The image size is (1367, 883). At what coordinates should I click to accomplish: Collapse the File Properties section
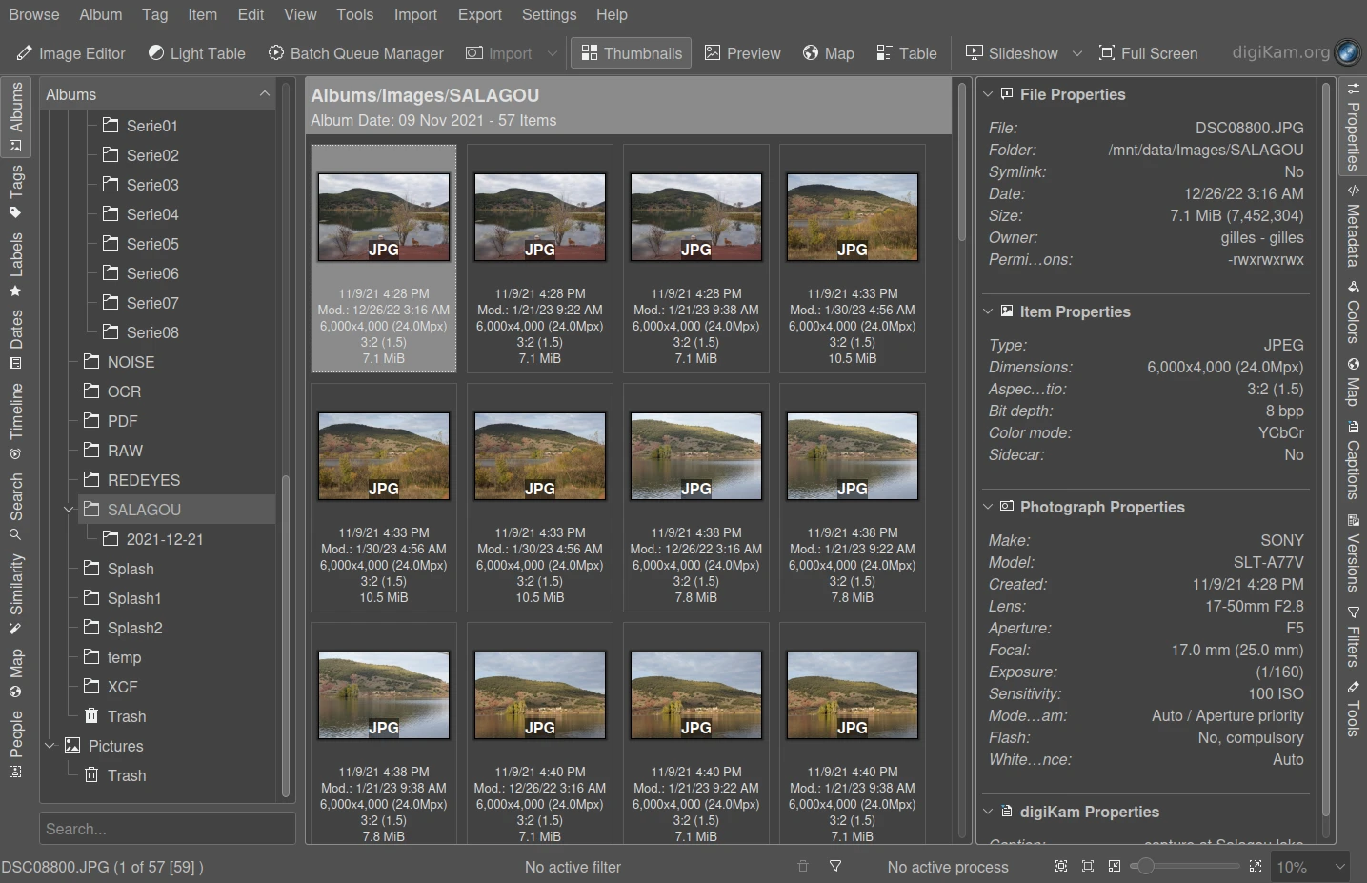(x=988, y=94)
